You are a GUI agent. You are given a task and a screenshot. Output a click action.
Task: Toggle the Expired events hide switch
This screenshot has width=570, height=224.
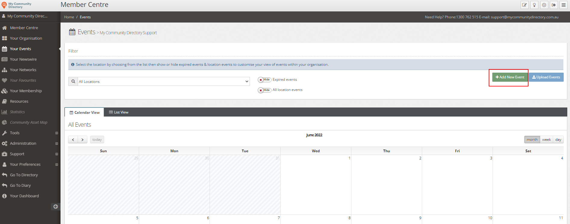[x=264, y=80]
